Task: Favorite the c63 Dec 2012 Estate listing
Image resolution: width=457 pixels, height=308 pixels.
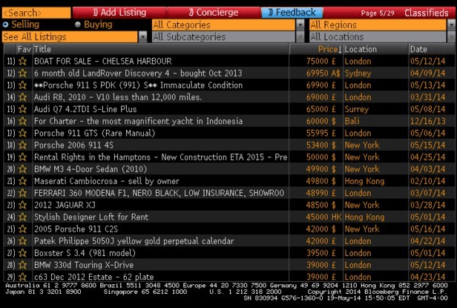Action: pyautogui.click(x=22, y=277)
